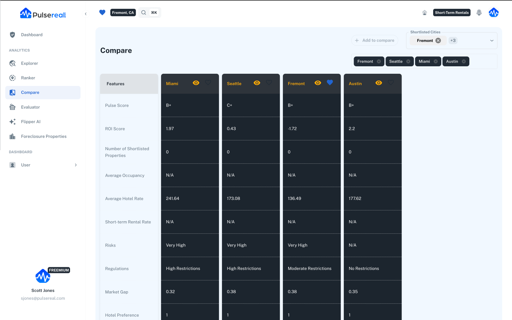The width and height of the screenshot is (512, 320).
Task: Remove the Austin comparison chip
Action: 464,62
